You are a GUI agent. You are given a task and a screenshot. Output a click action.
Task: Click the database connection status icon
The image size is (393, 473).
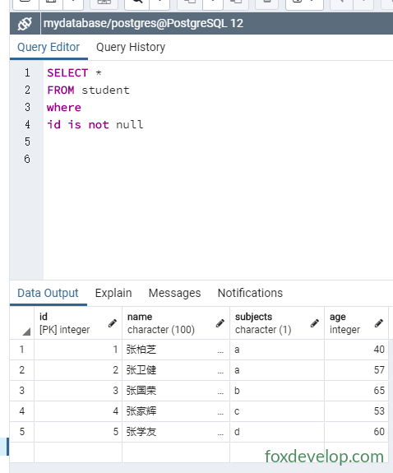pyautogui.click(x=25, y=24)
